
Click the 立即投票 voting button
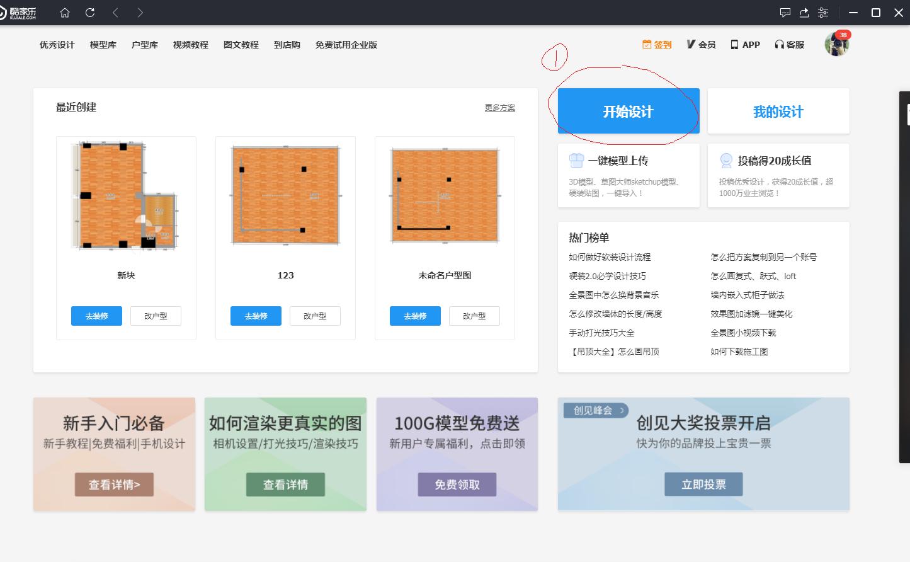[x=703, y=485]
